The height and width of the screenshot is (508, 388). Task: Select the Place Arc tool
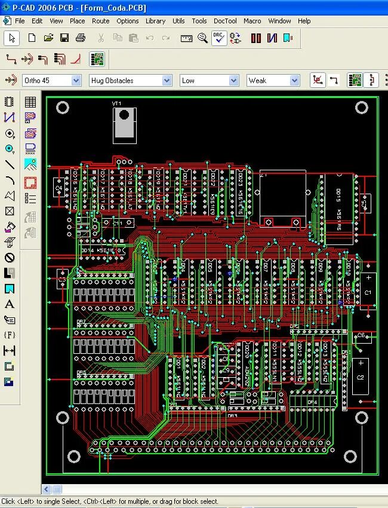coord(10,180)
